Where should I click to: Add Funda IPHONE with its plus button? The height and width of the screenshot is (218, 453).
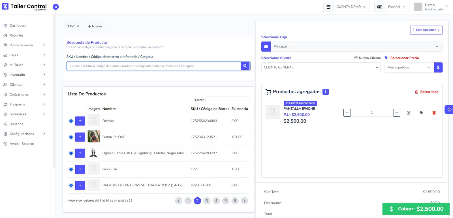tap(80, 137)
